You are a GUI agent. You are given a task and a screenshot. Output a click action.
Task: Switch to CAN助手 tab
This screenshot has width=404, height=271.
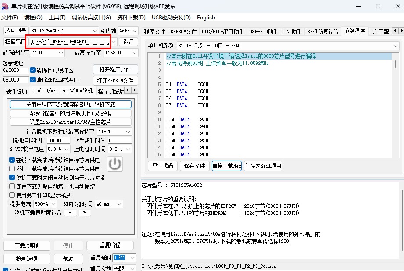pyautogui.click(x=293, y=32)
